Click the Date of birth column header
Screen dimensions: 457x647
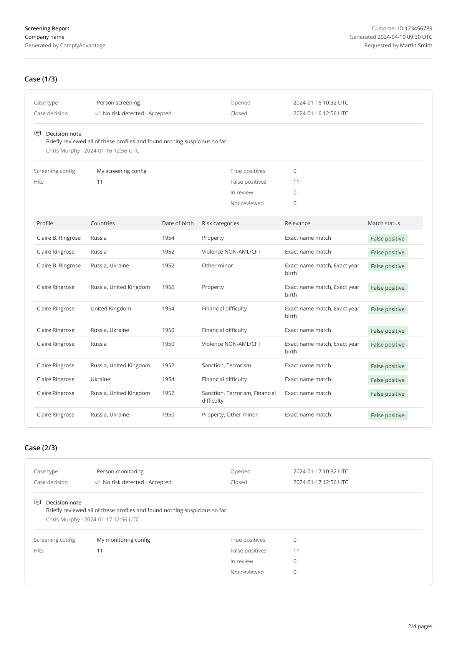point(178,223)
